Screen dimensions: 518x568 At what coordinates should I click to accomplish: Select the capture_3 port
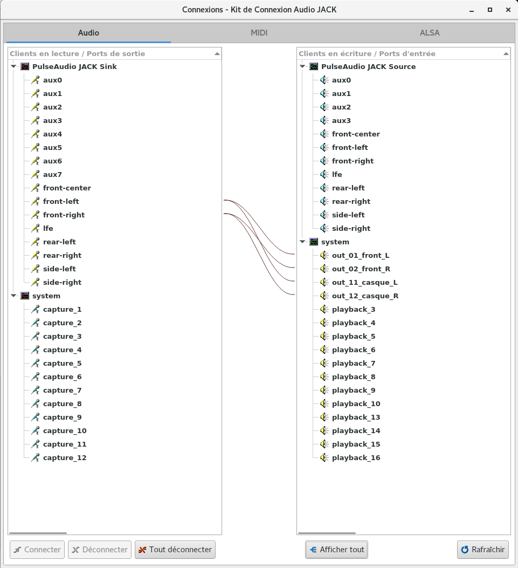click(63, 337)
